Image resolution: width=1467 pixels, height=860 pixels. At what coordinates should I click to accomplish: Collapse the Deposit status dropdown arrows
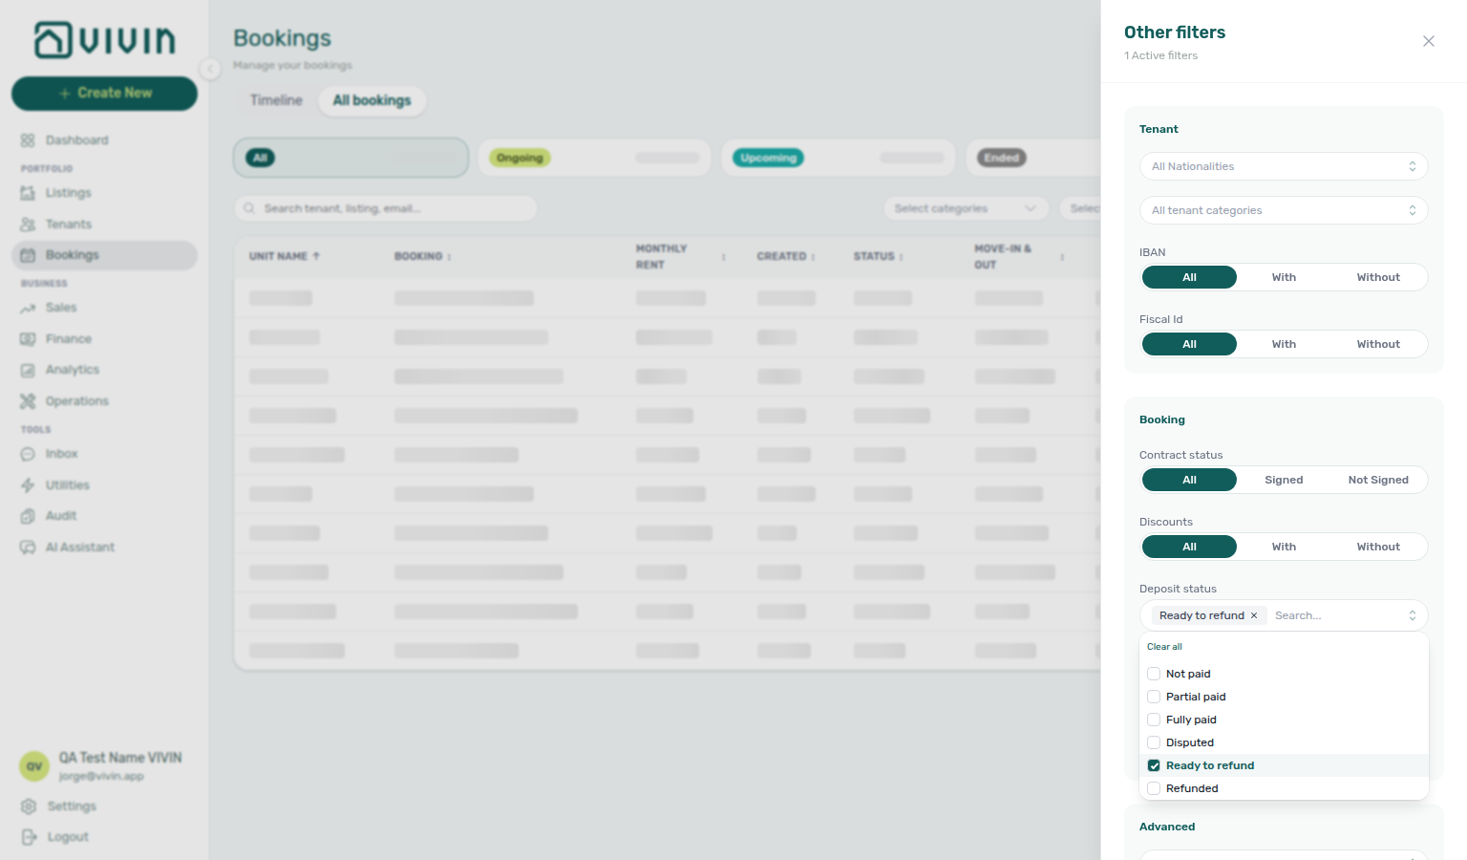coord(1413,615)
